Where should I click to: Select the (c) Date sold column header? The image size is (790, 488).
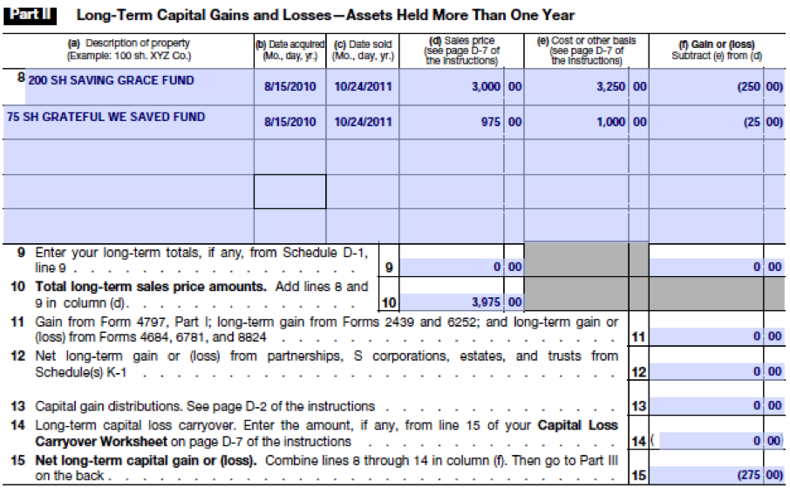pos(363,51)
